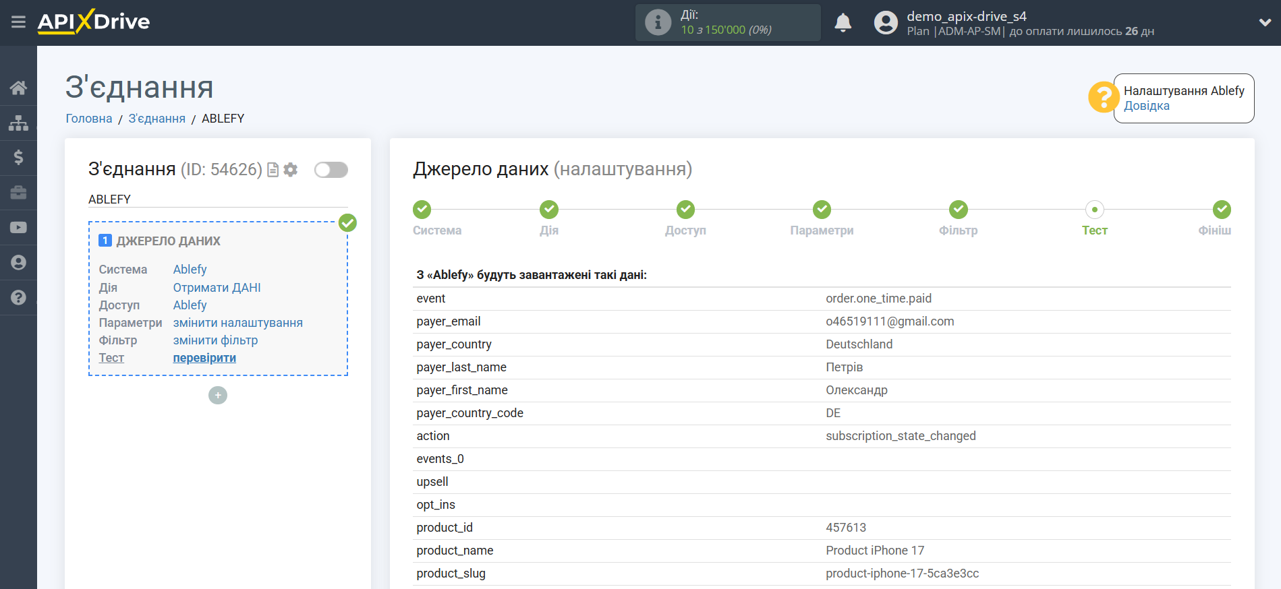The height and width of the screenshot is (589, 1281).
Task: Go to З'єднання breadcrumb
Action: 157,119
